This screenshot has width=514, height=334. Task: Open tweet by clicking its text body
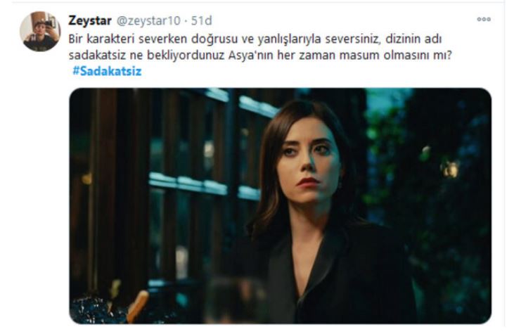[260, 47]
